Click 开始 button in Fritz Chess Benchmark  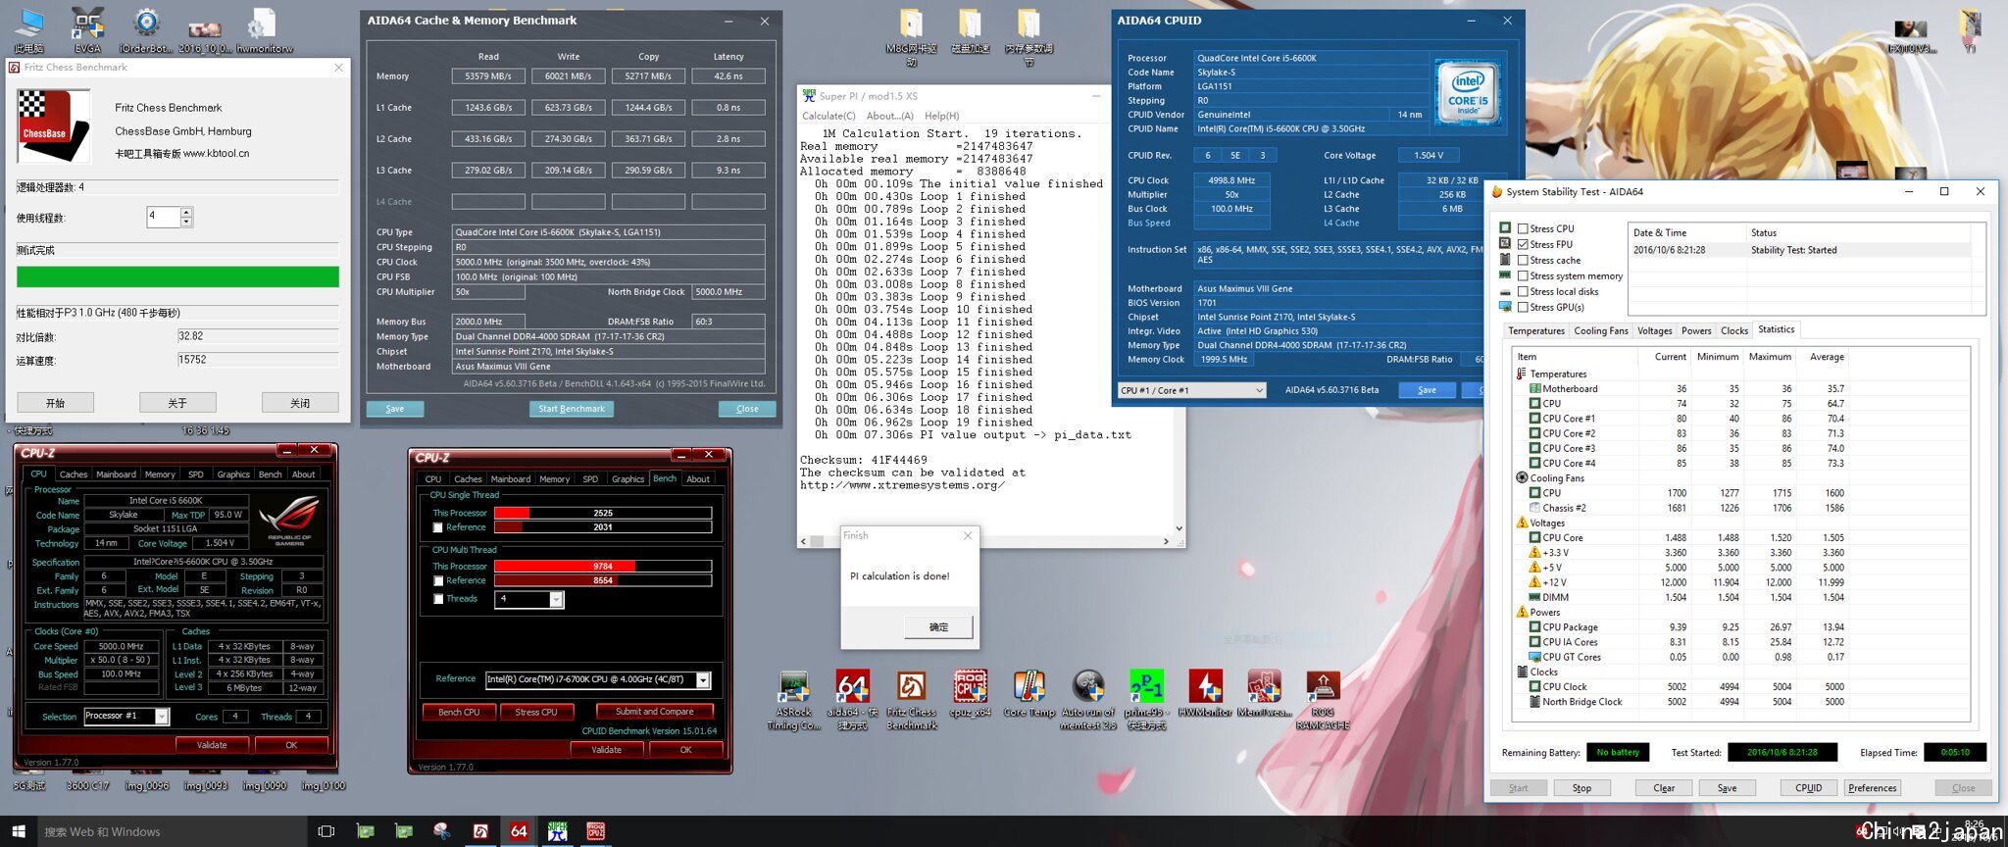coord(55,403)
